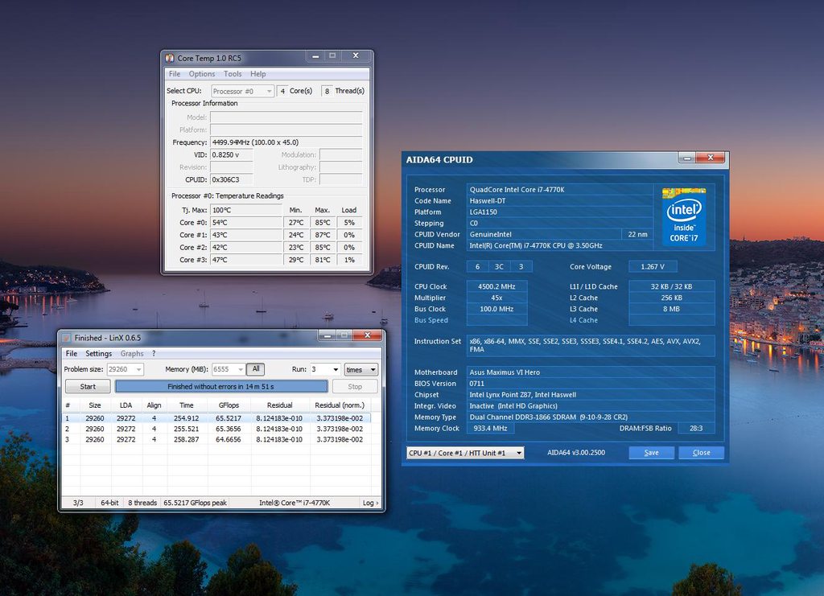Click Processor value QuadCore Intel Core i7-4770K
Screen dimensions: 824x596
coord(560,190)
